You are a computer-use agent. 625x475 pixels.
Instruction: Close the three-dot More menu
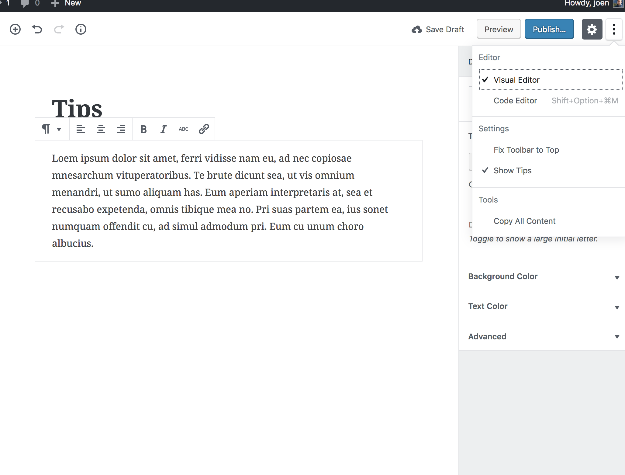614,29
